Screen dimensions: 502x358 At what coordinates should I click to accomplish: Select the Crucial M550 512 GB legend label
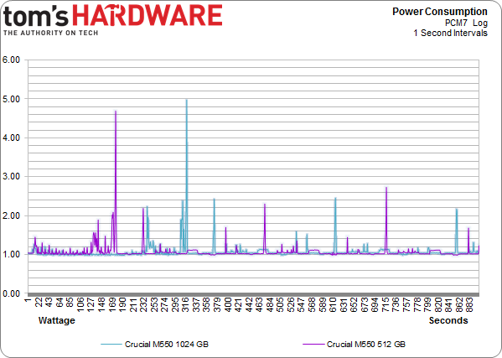click(366, 345)
